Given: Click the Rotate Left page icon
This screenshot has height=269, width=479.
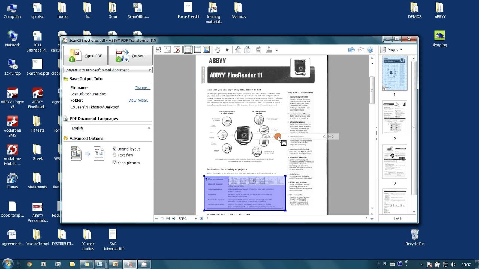Looking at the screenshot, I should (x=238, y=50).
